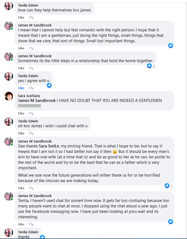Screen dimensions: 187x239
Task: Open Tanila Edwin's avatar on top comment
Action: 9,5
